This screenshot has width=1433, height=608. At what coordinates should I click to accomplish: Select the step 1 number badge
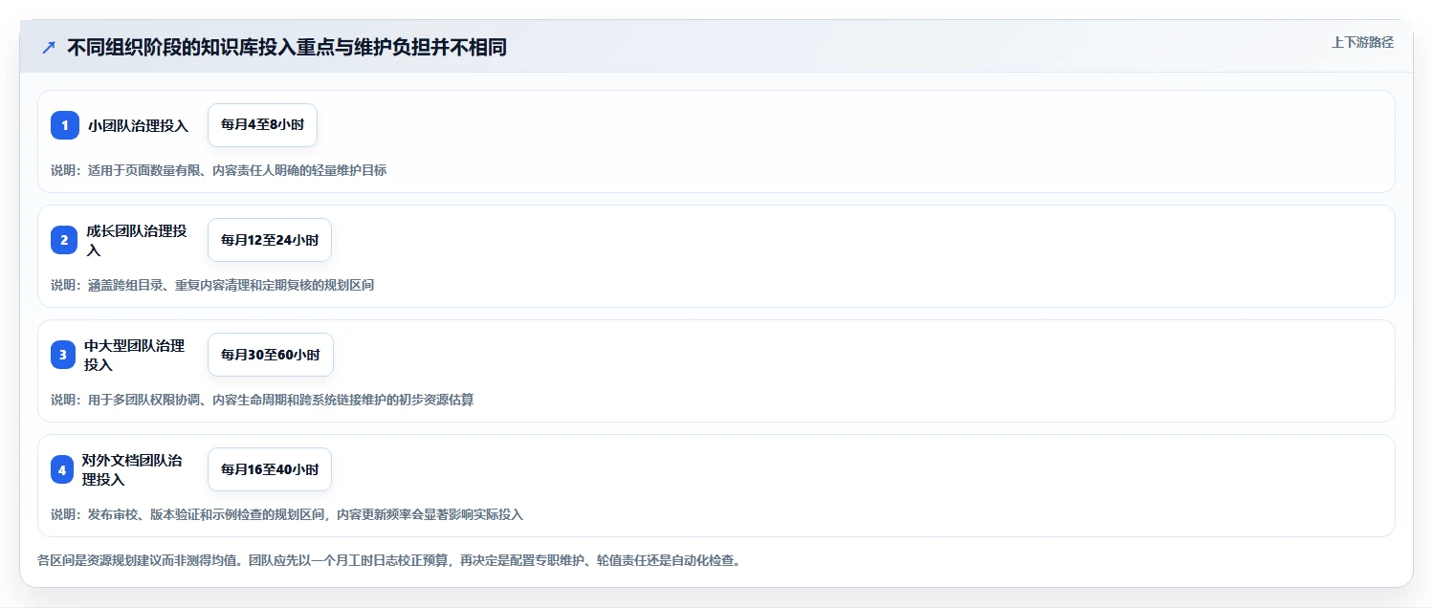pos(65,125)
